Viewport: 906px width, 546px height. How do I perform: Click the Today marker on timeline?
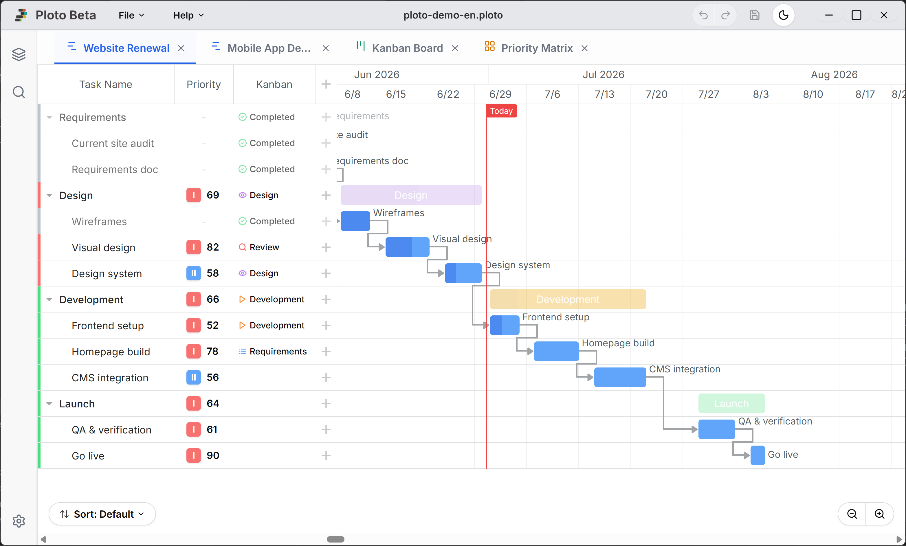coord(501,111)
